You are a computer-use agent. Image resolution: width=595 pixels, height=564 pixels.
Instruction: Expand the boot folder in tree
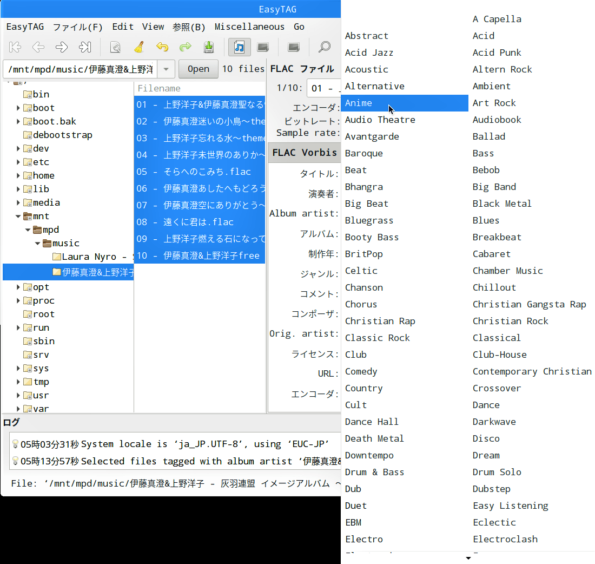click(18, 108)
